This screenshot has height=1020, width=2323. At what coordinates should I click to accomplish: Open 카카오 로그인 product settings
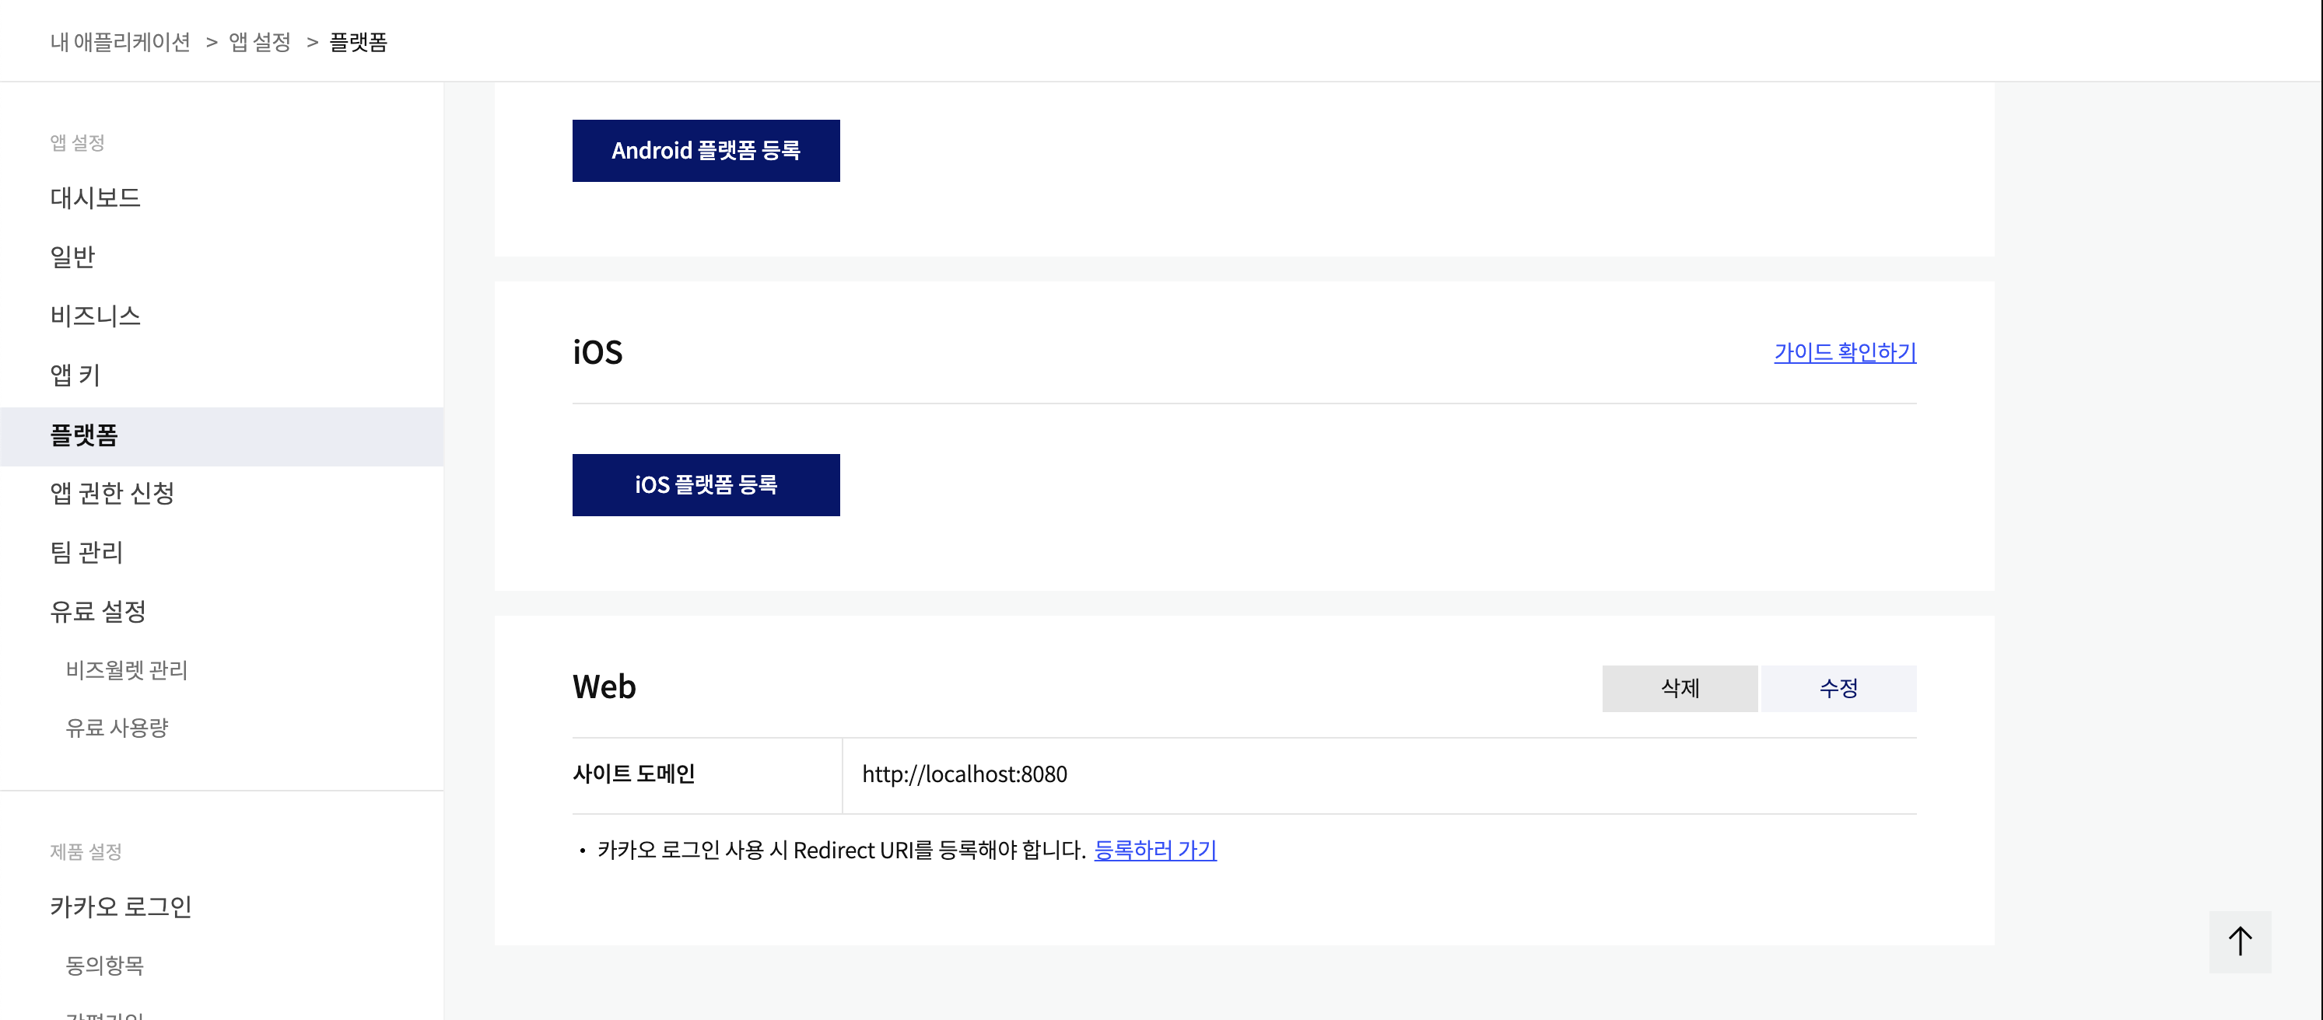[121, 906]
